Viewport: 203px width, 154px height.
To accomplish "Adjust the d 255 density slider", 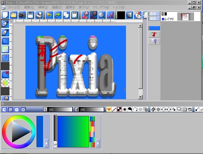I will coord(90,110).
